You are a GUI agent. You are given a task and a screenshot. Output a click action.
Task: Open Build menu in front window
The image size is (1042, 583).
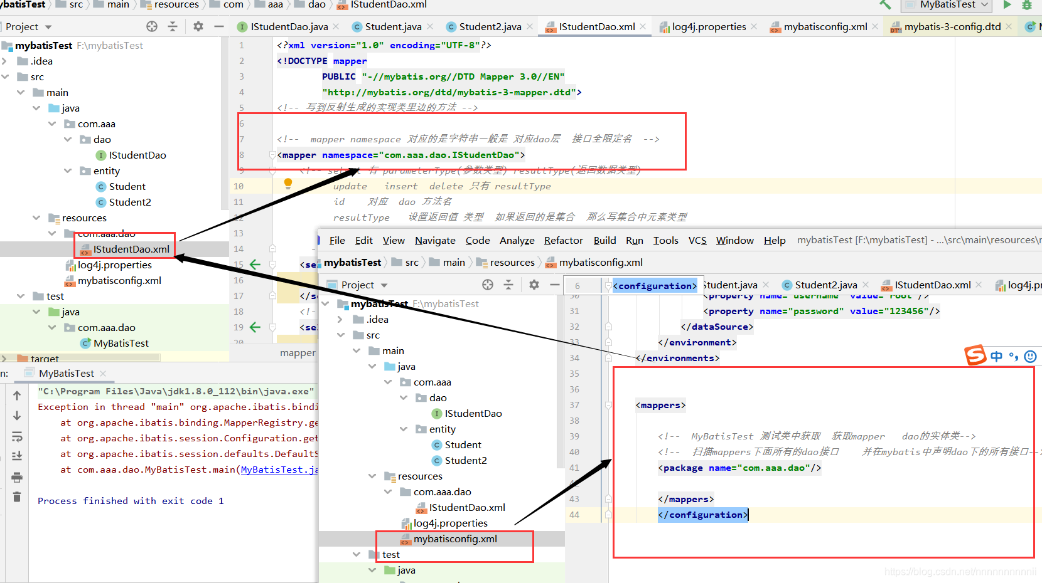point(604,240)
